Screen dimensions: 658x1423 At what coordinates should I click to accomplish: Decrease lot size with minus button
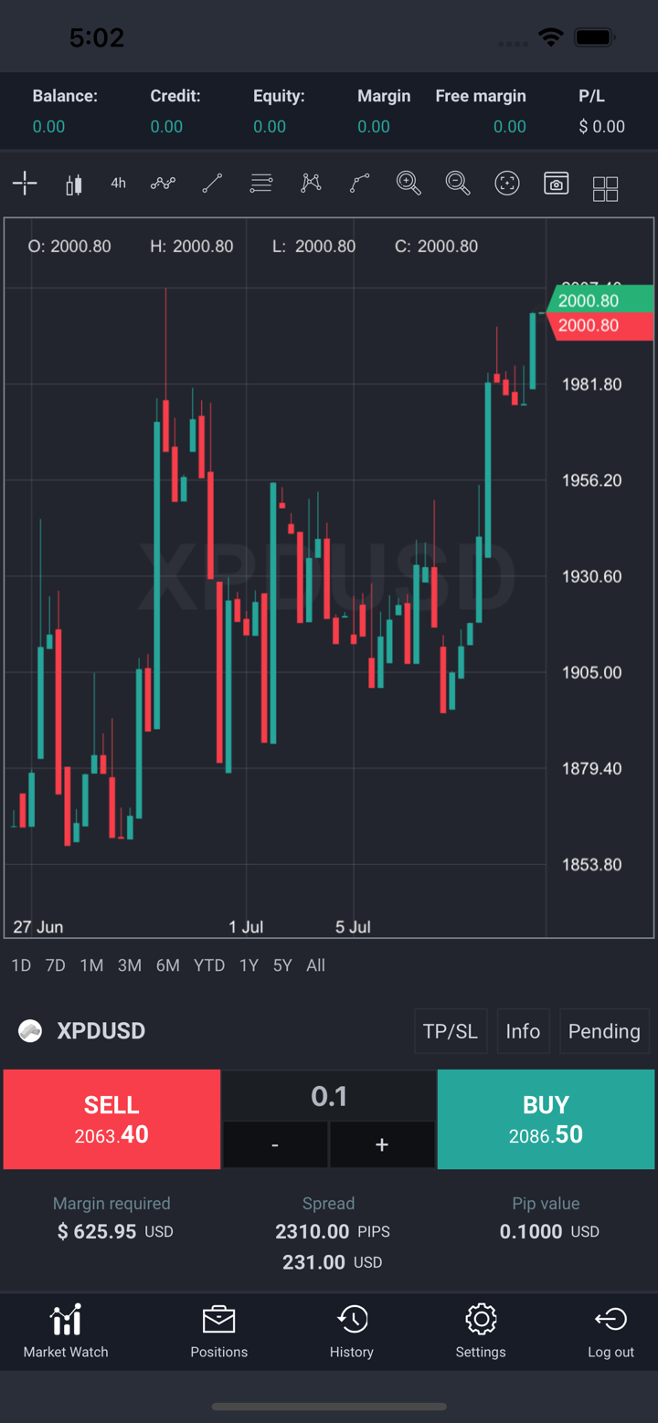tap(275, 1144)
